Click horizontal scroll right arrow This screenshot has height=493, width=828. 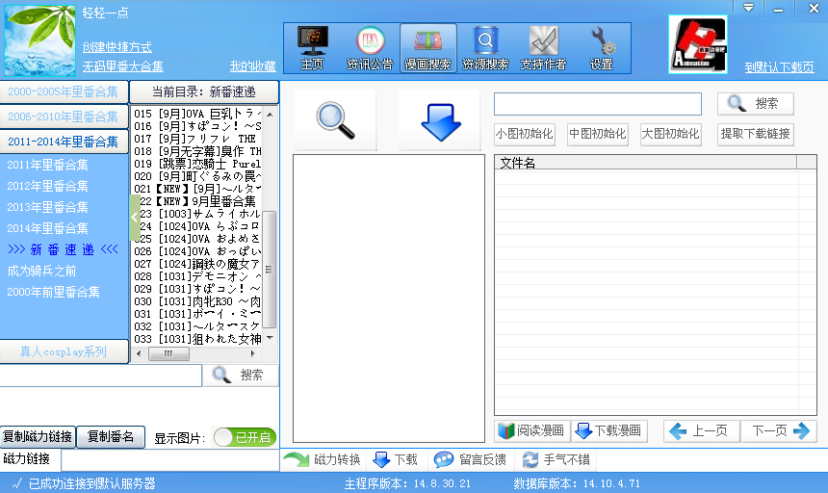[x=252, y=353]
